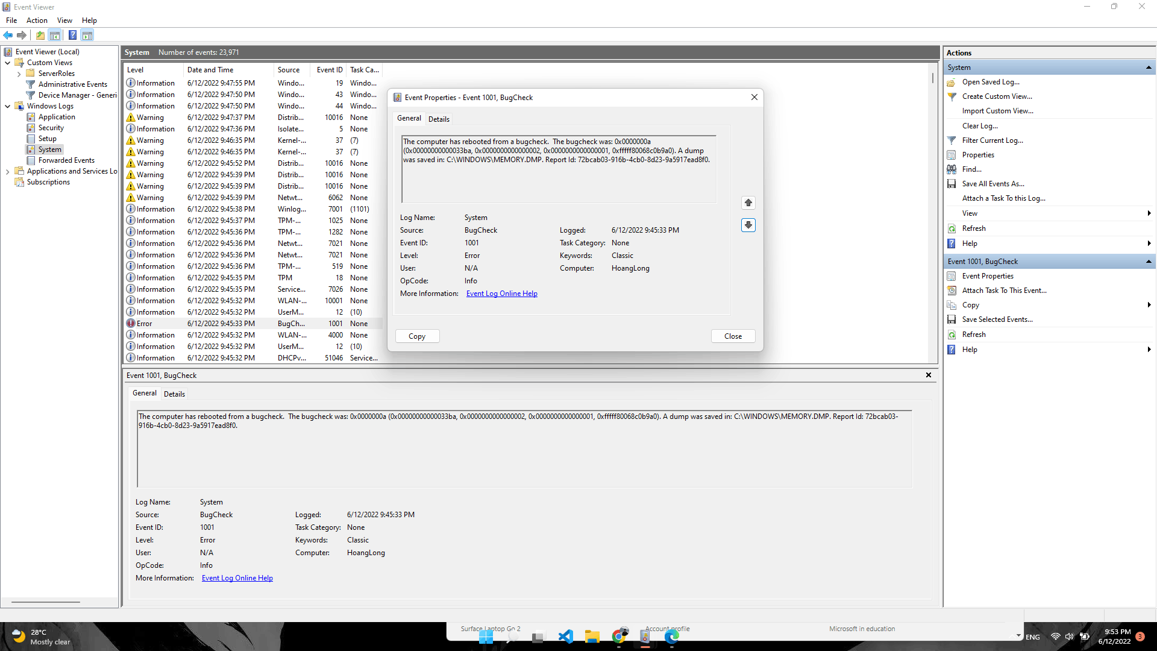1157x651 pixels.
Task: Click the Save All Events As disk icon
Action: coord(952,183)
